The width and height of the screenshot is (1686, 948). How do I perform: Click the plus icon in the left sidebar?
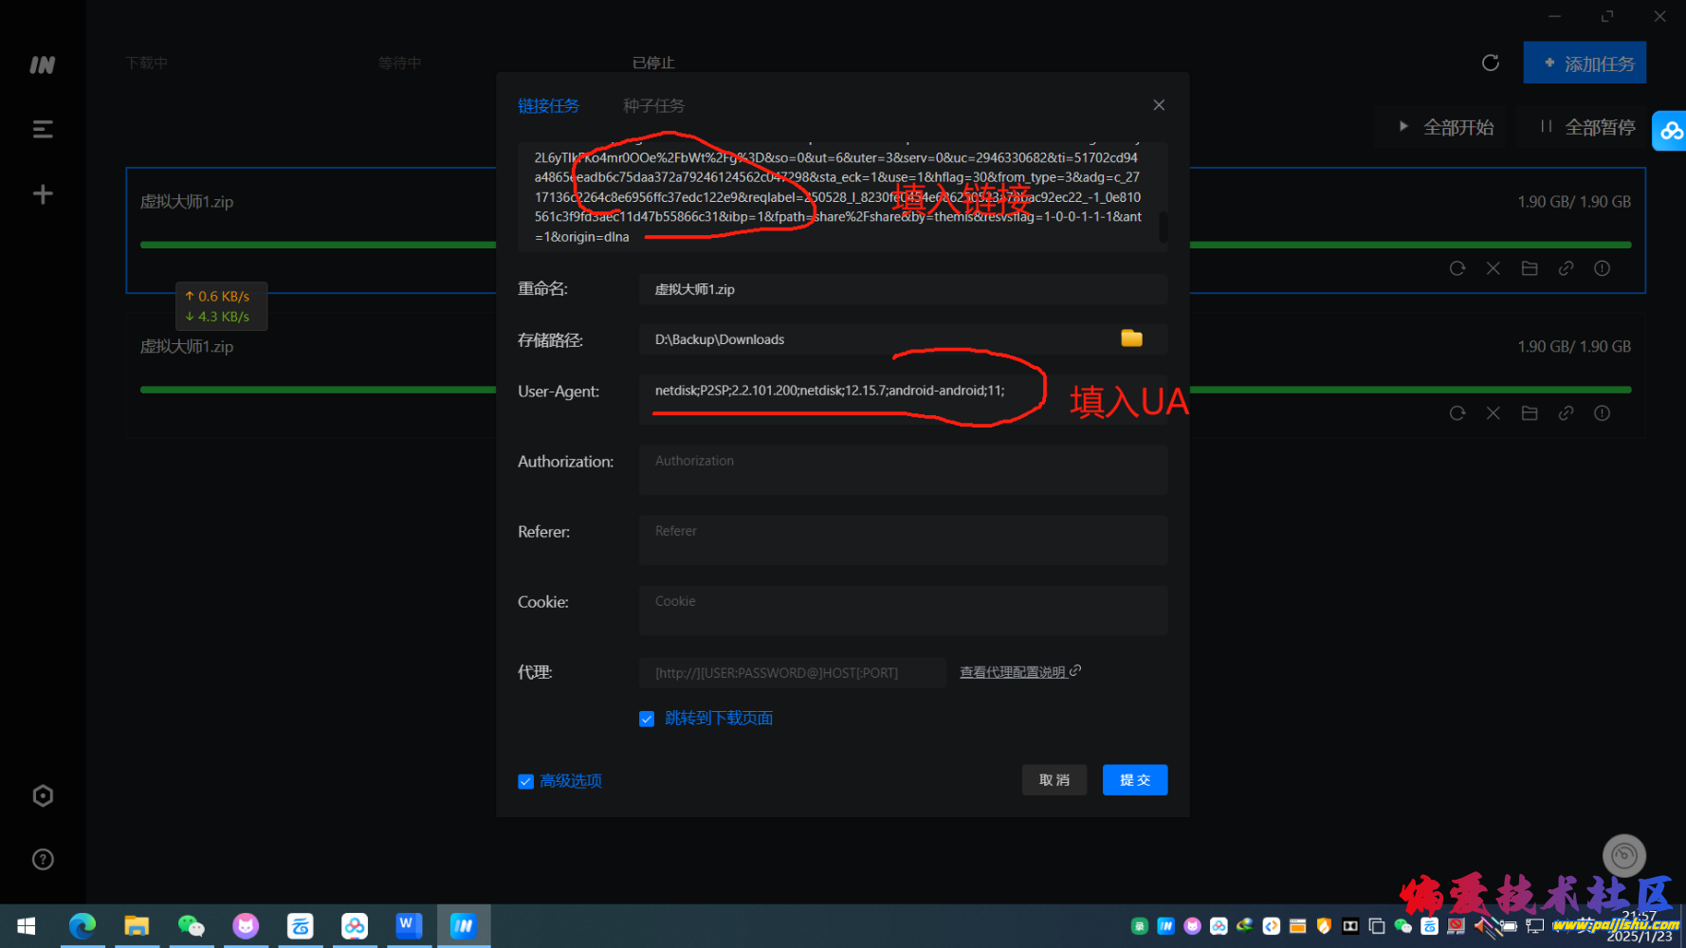42,193
